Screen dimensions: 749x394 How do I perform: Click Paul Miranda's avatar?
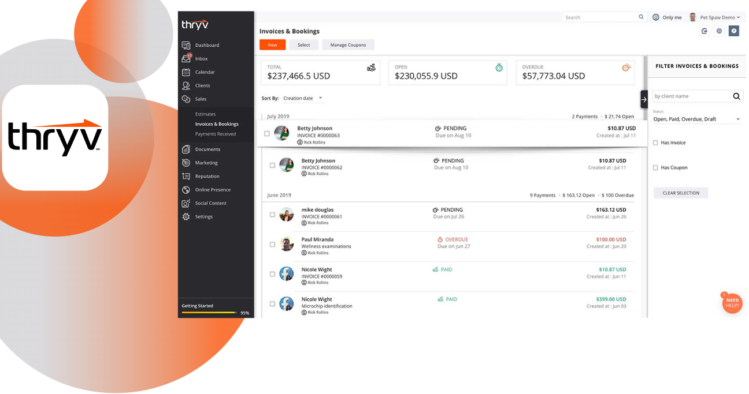click(x=287, y=244)
